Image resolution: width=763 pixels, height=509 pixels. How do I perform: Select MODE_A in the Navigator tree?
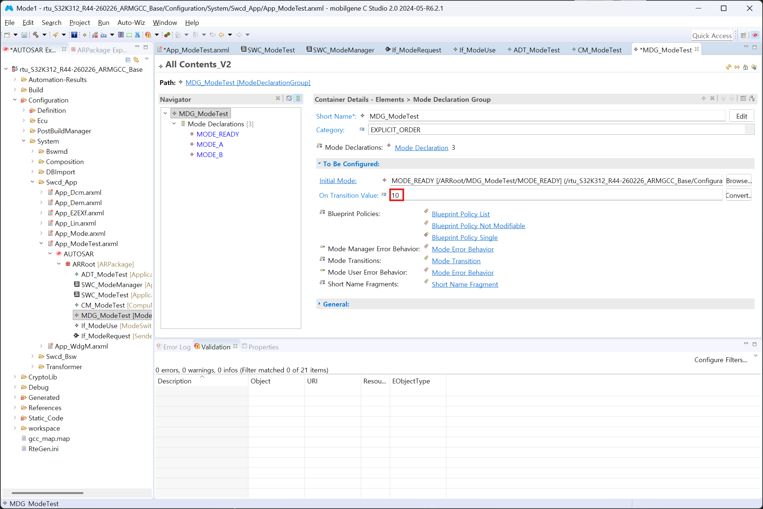pyautogui.click(x=210, y=144)
